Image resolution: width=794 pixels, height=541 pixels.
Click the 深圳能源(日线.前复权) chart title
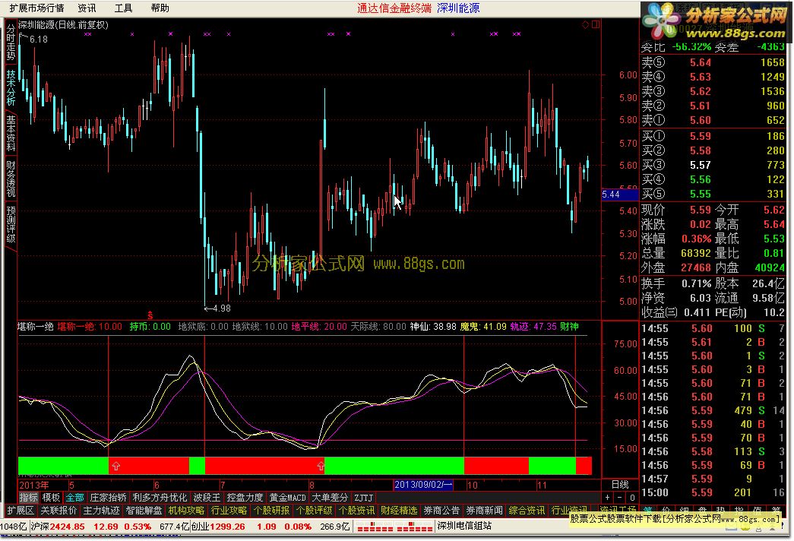click(63, 24)
